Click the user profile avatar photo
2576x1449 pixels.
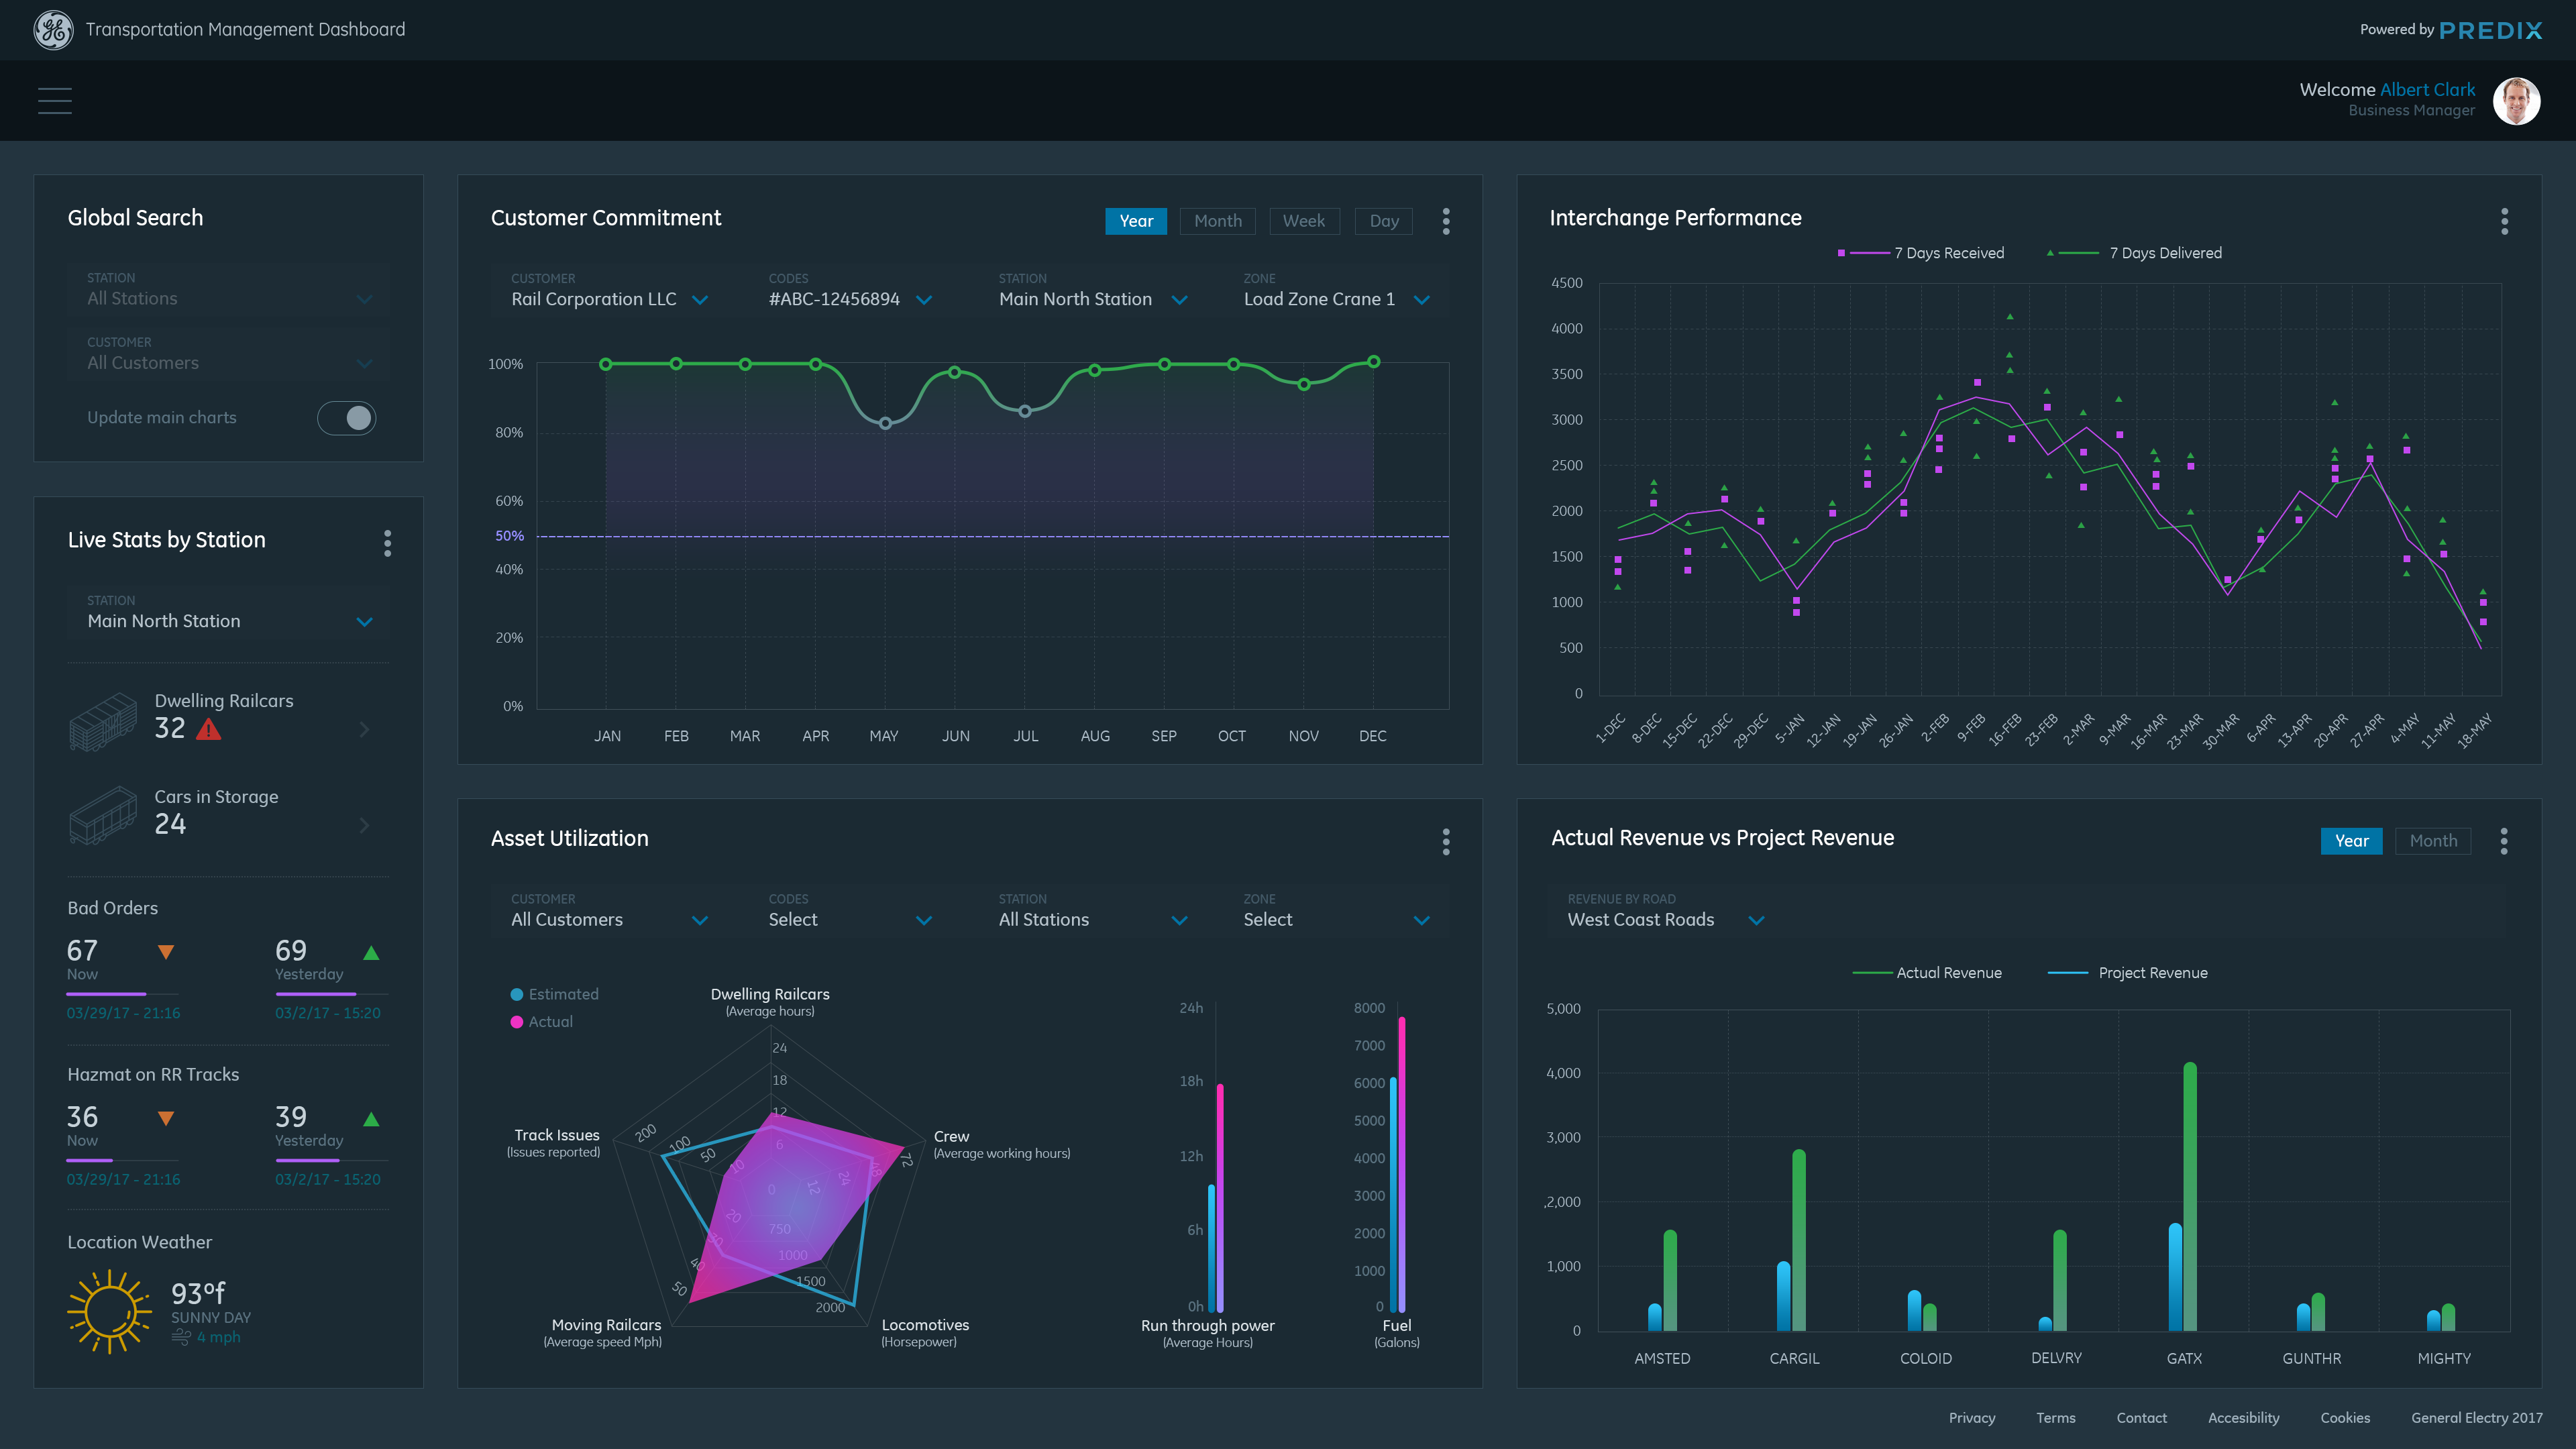[2516, 101]
